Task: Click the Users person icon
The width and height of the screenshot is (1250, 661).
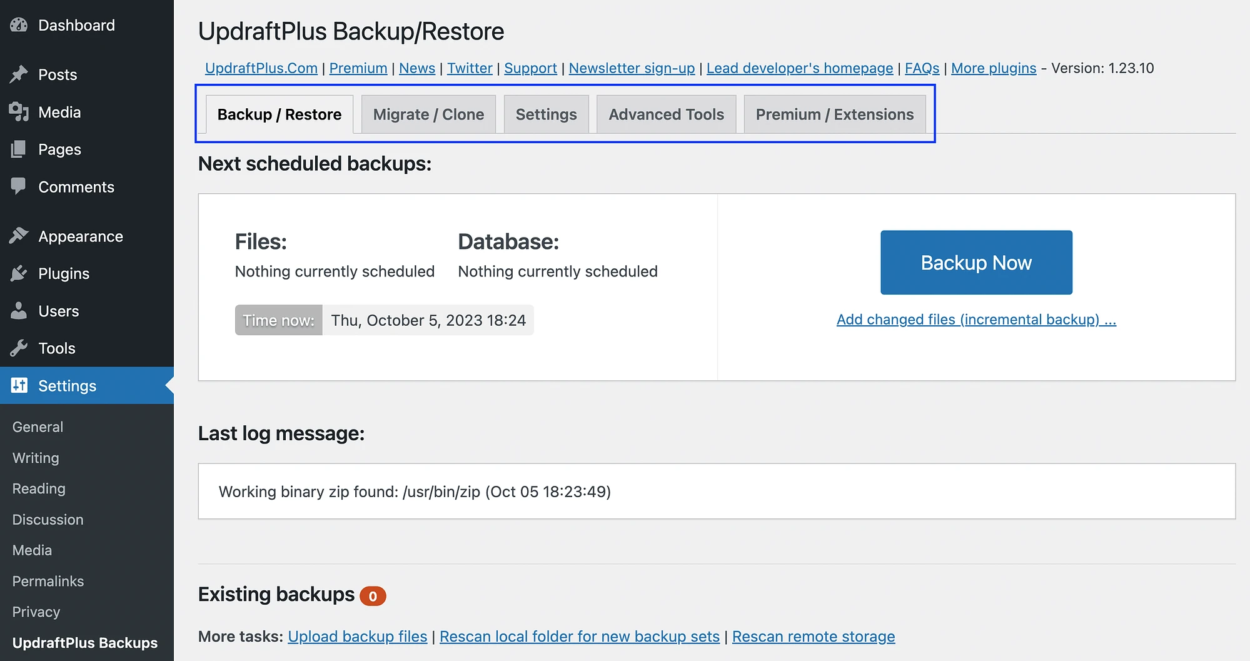Action: pyautogui.click(x=19, y=311)
